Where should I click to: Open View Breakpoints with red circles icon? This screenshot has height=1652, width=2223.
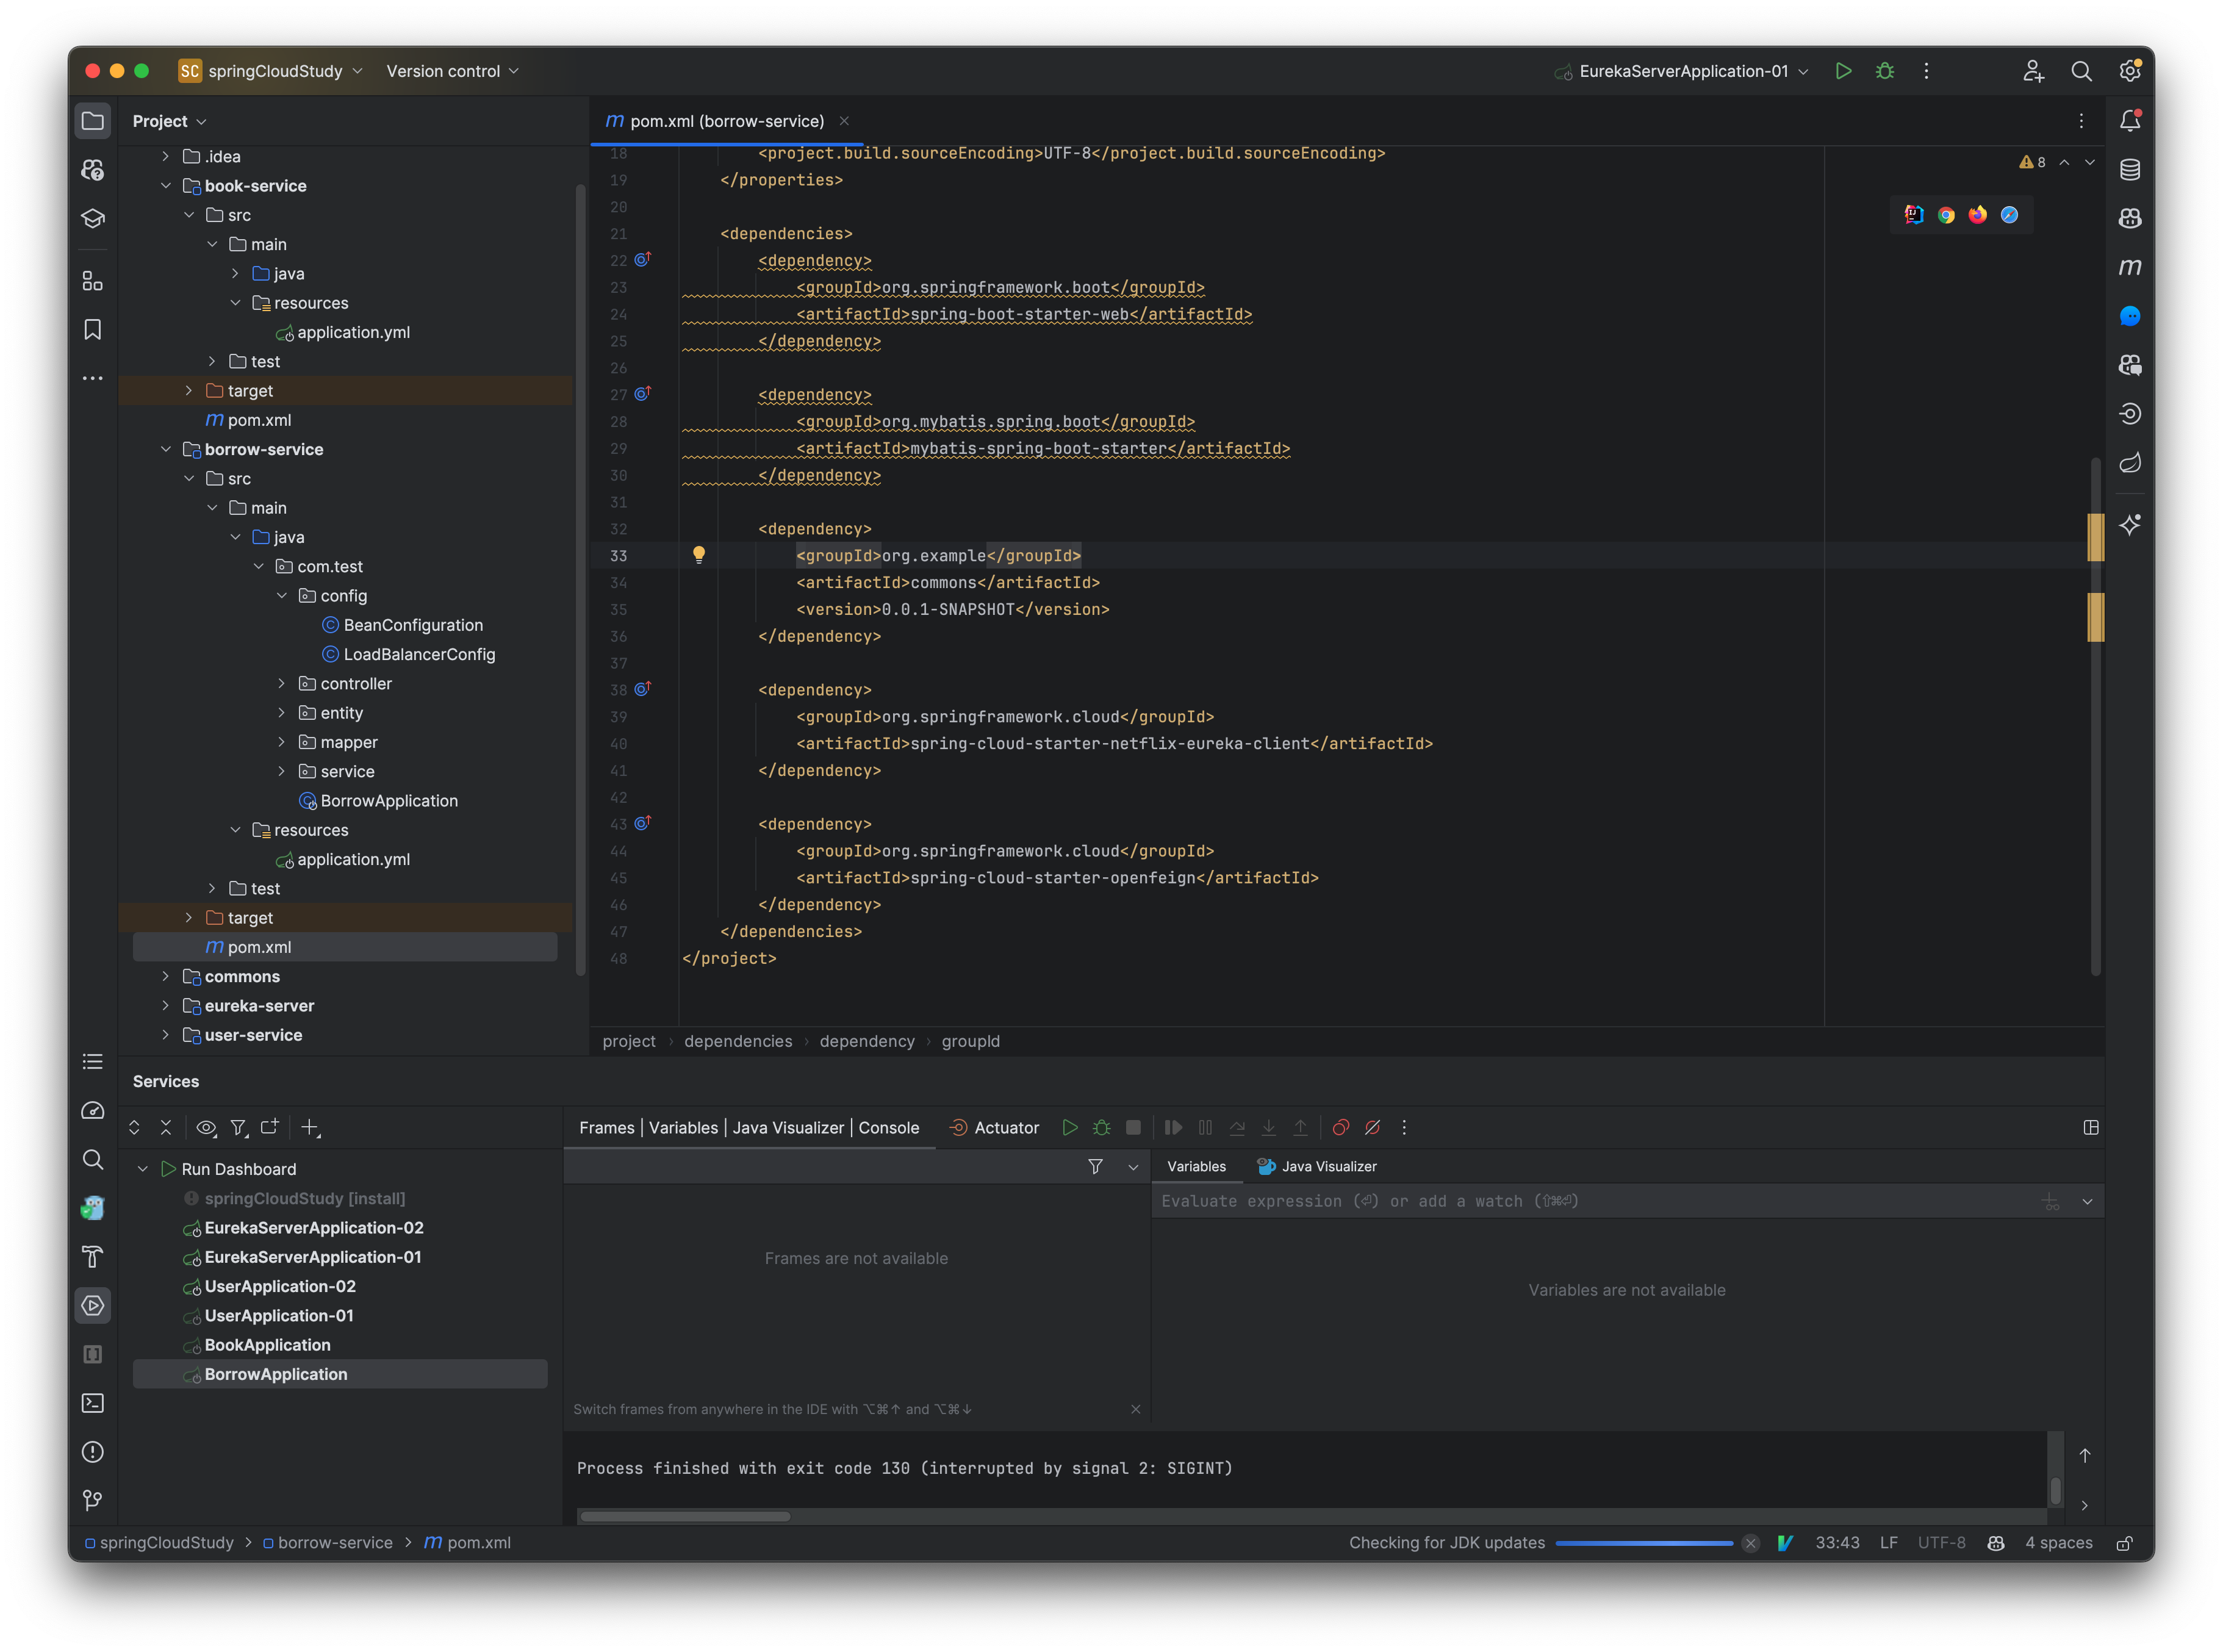pos(1341,1127)
